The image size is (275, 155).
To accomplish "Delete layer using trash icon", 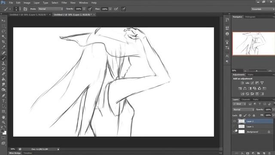I will [269, 153].
